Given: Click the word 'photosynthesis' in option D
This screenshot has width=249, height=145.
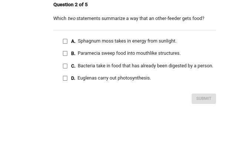Looking at the screenshot, I should [x=134, y=78].
